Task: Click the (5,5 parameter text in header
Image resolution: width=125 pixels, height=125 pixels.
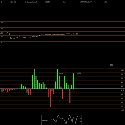Action: click(x=64, y=2)
